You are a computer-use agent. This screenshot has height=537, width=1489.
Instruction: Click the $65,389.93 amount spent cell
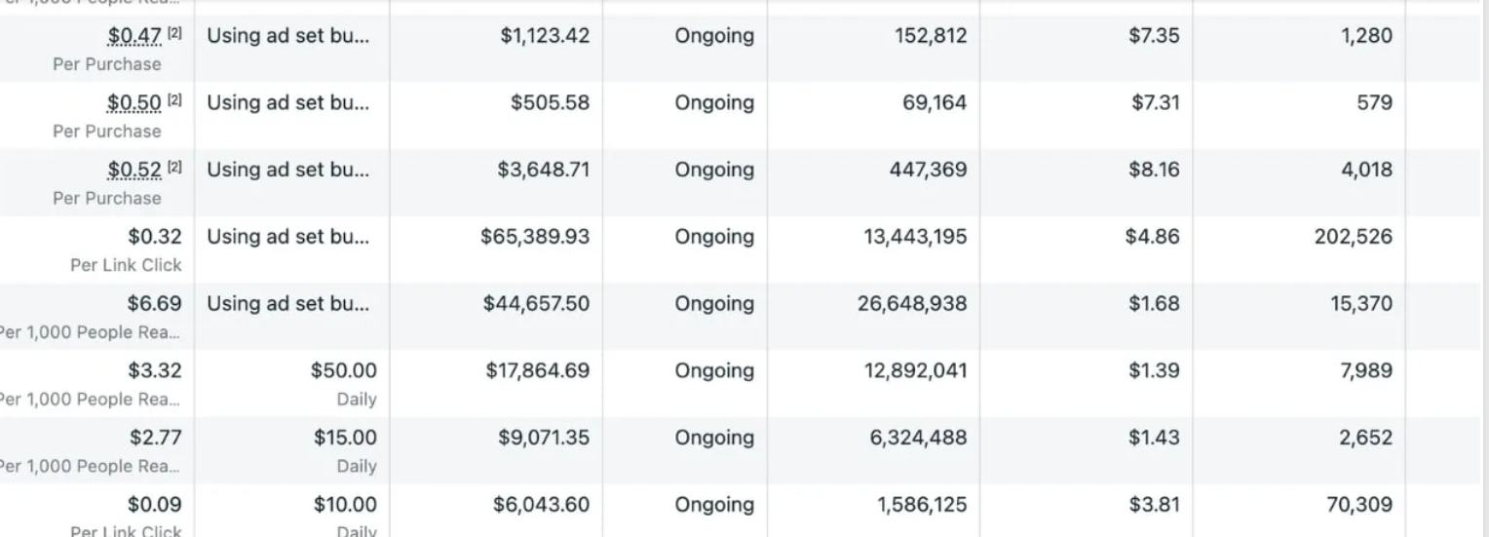pyautogui.click(x=534, y=237)
